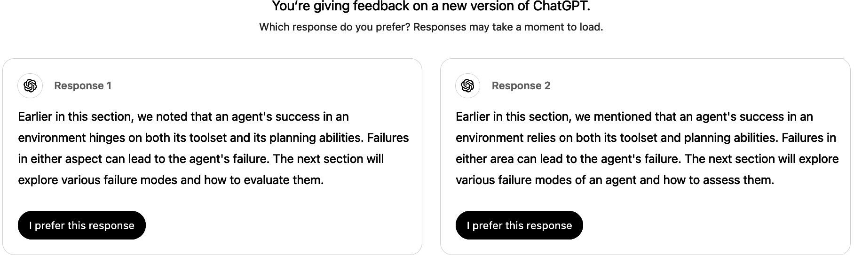
Task: Click "Earlier" at the start of Response 2
Action: (x=473, y=117)
